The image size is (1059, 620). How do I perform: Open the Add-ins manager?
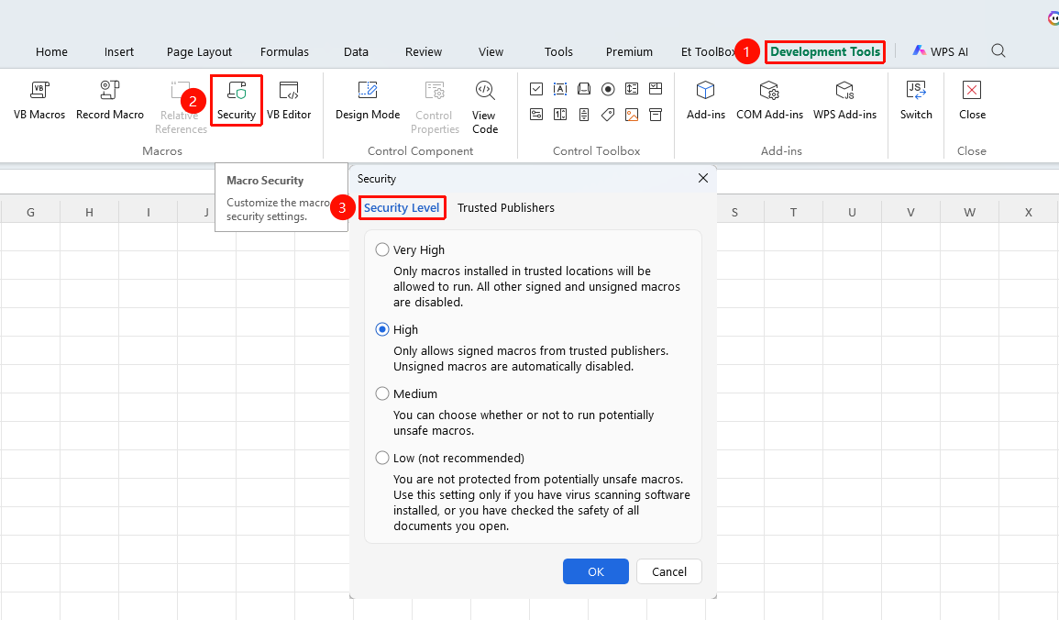coord(706,100)
